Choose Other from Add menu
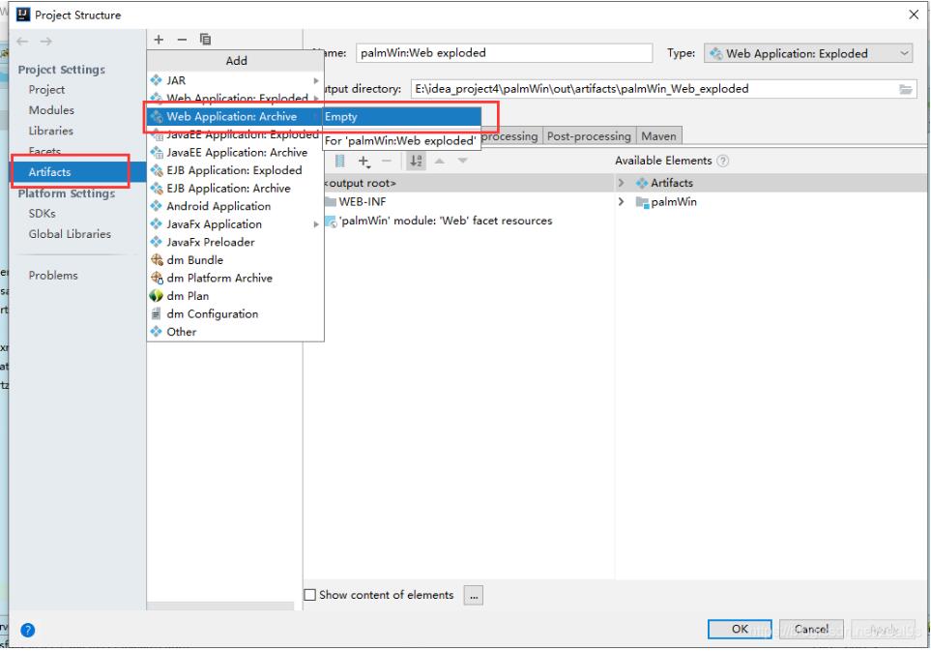931x651 pixels. (x=235, y=332)
